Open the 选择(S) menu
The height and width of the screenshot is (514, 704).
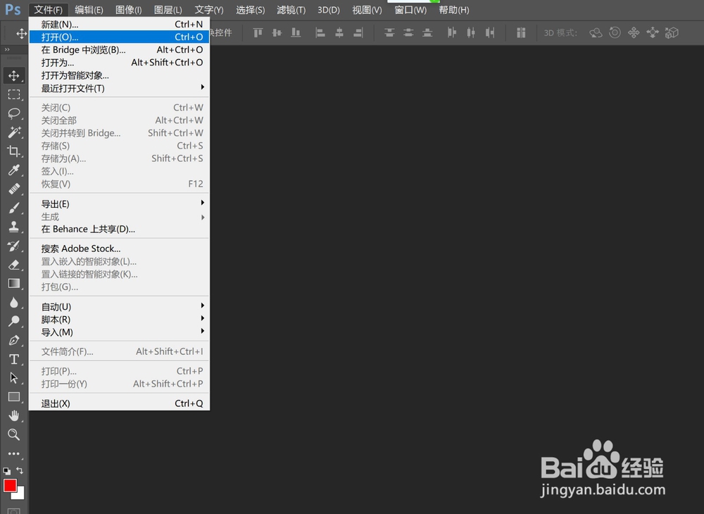pos(250,10)
